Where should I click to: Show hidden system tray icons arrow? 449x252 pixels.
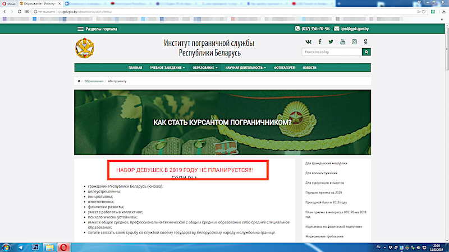(384, 248)
